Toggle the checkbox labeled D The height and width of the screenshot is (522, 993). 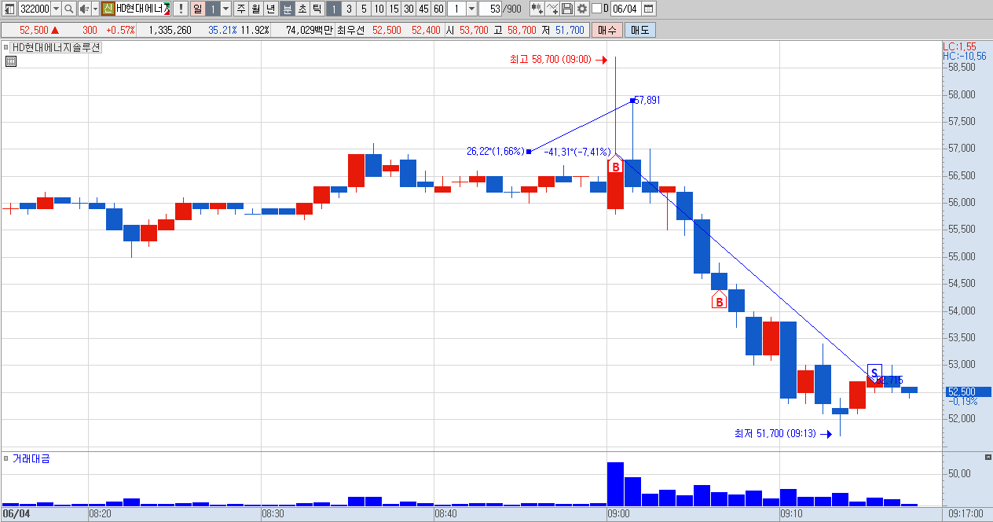pos(596,9)
